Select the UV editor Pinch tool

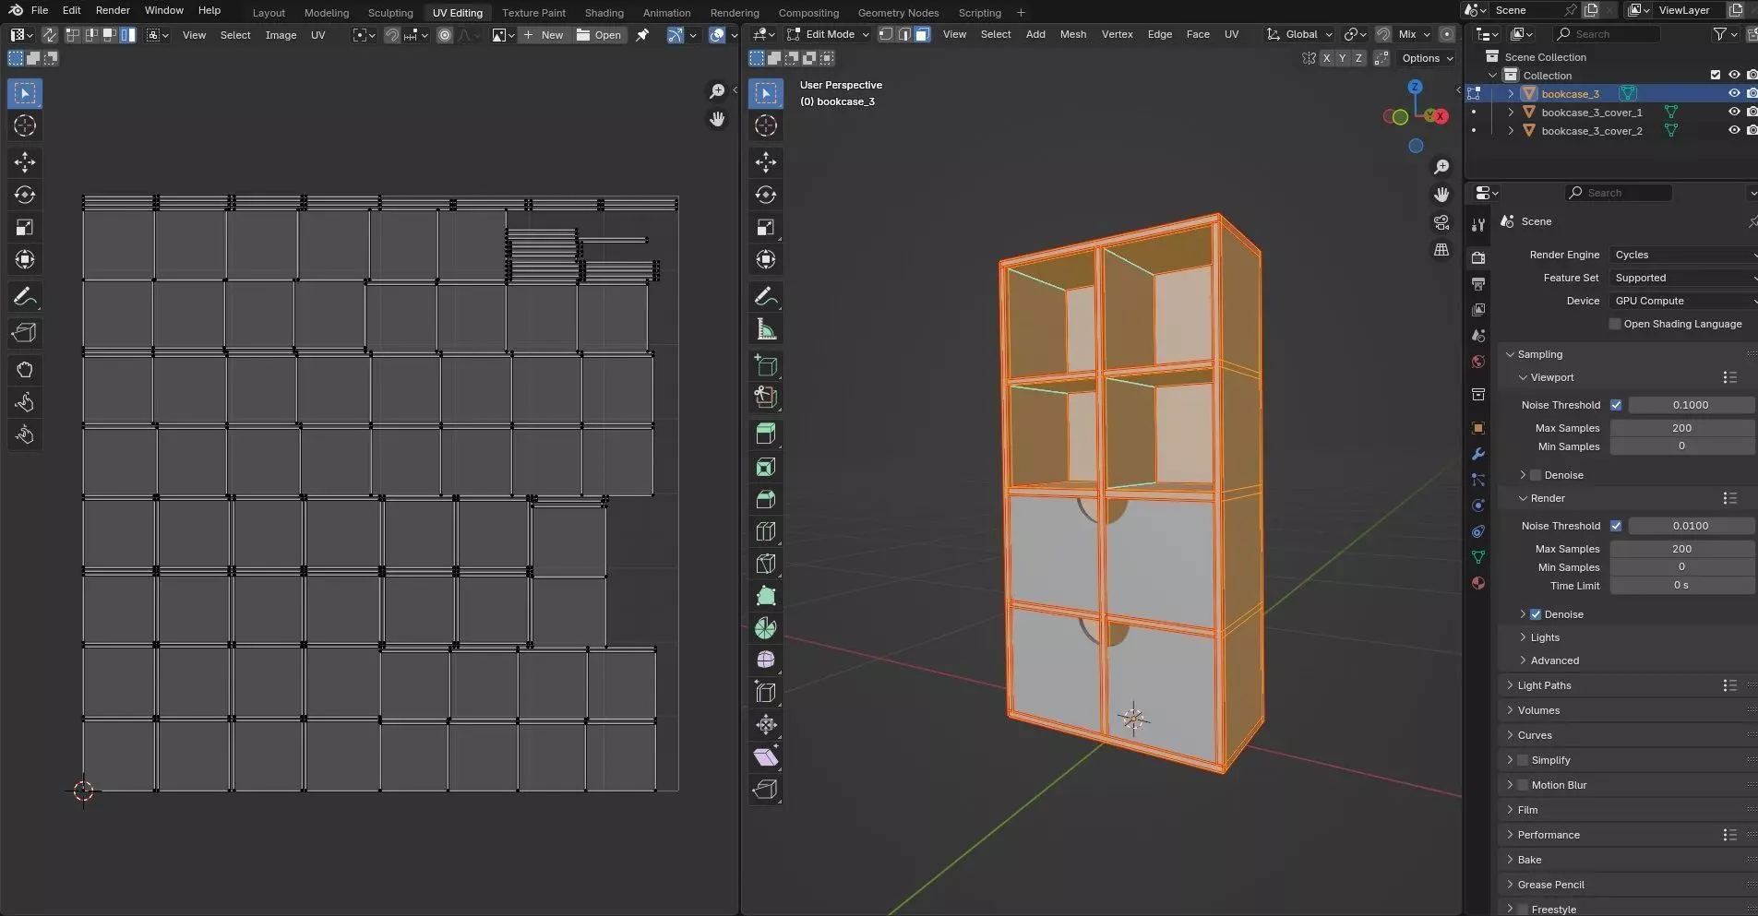pyautogui.click(x=25, y=434)
